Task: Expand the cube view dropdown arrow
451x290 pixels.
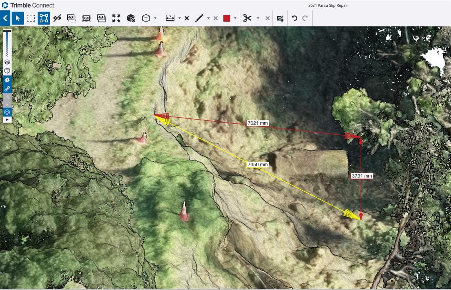Action: (155, 18)
